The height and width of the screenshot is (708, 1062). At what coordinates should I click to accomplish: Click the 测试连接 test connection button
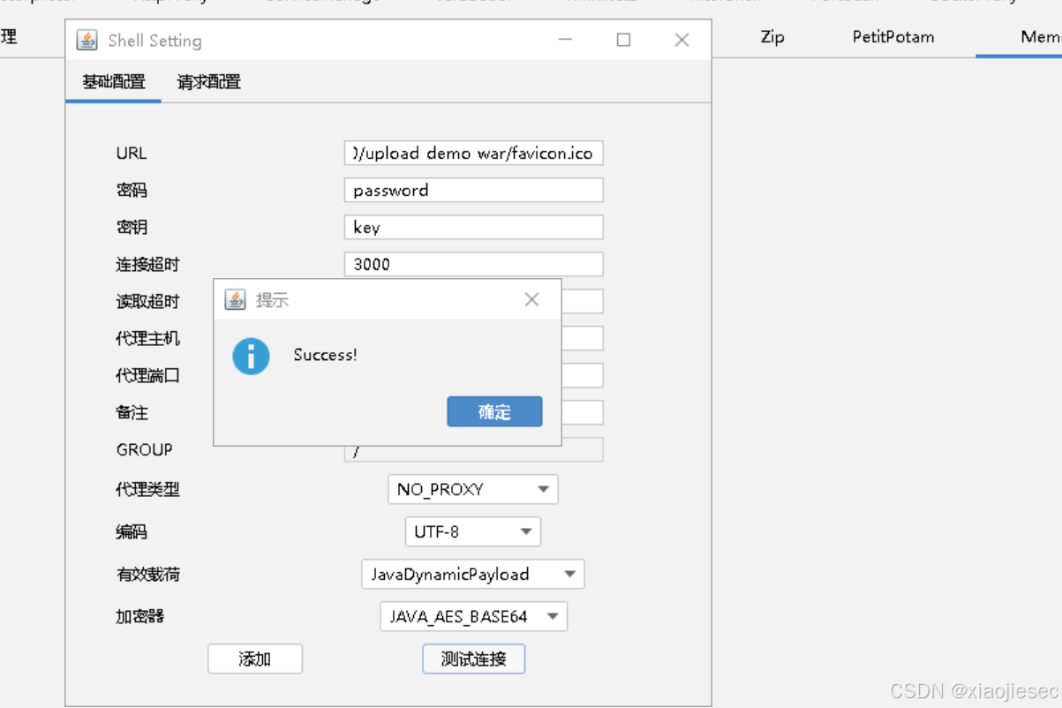pos(473,659)
